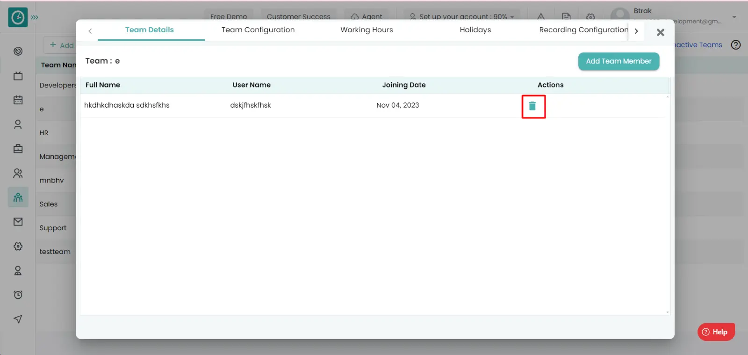
Task: Open the settings gear icon in sidebar
Action: 18,246
